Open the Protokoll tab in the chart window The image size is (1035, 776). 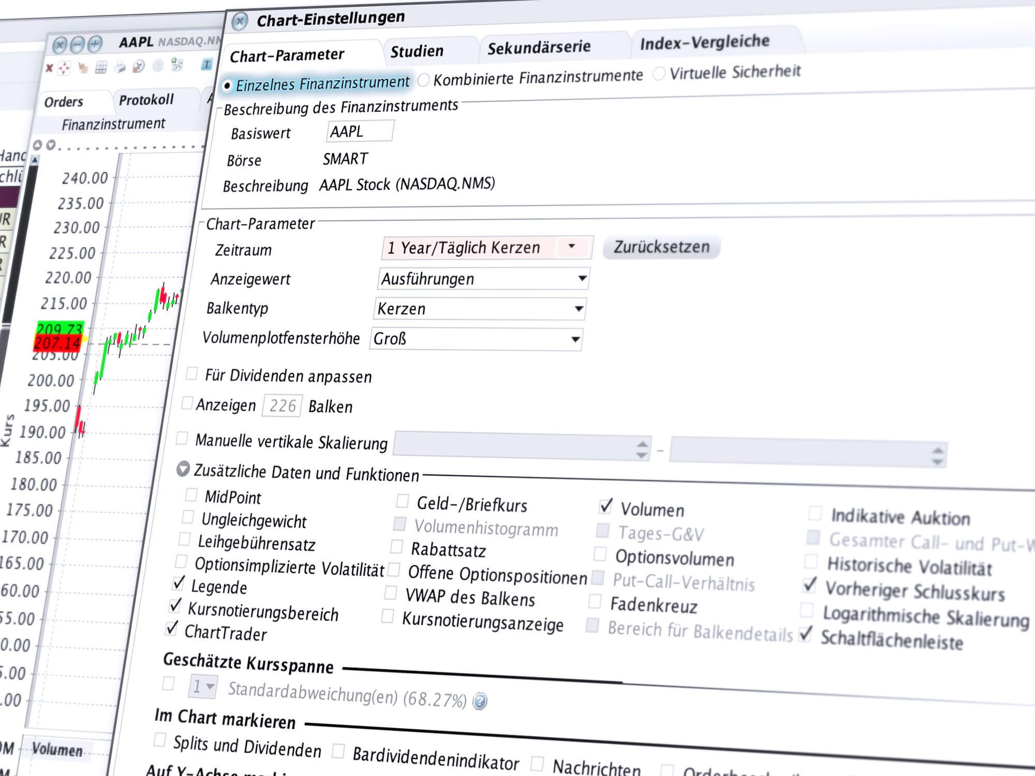click(x=146, y=99)
